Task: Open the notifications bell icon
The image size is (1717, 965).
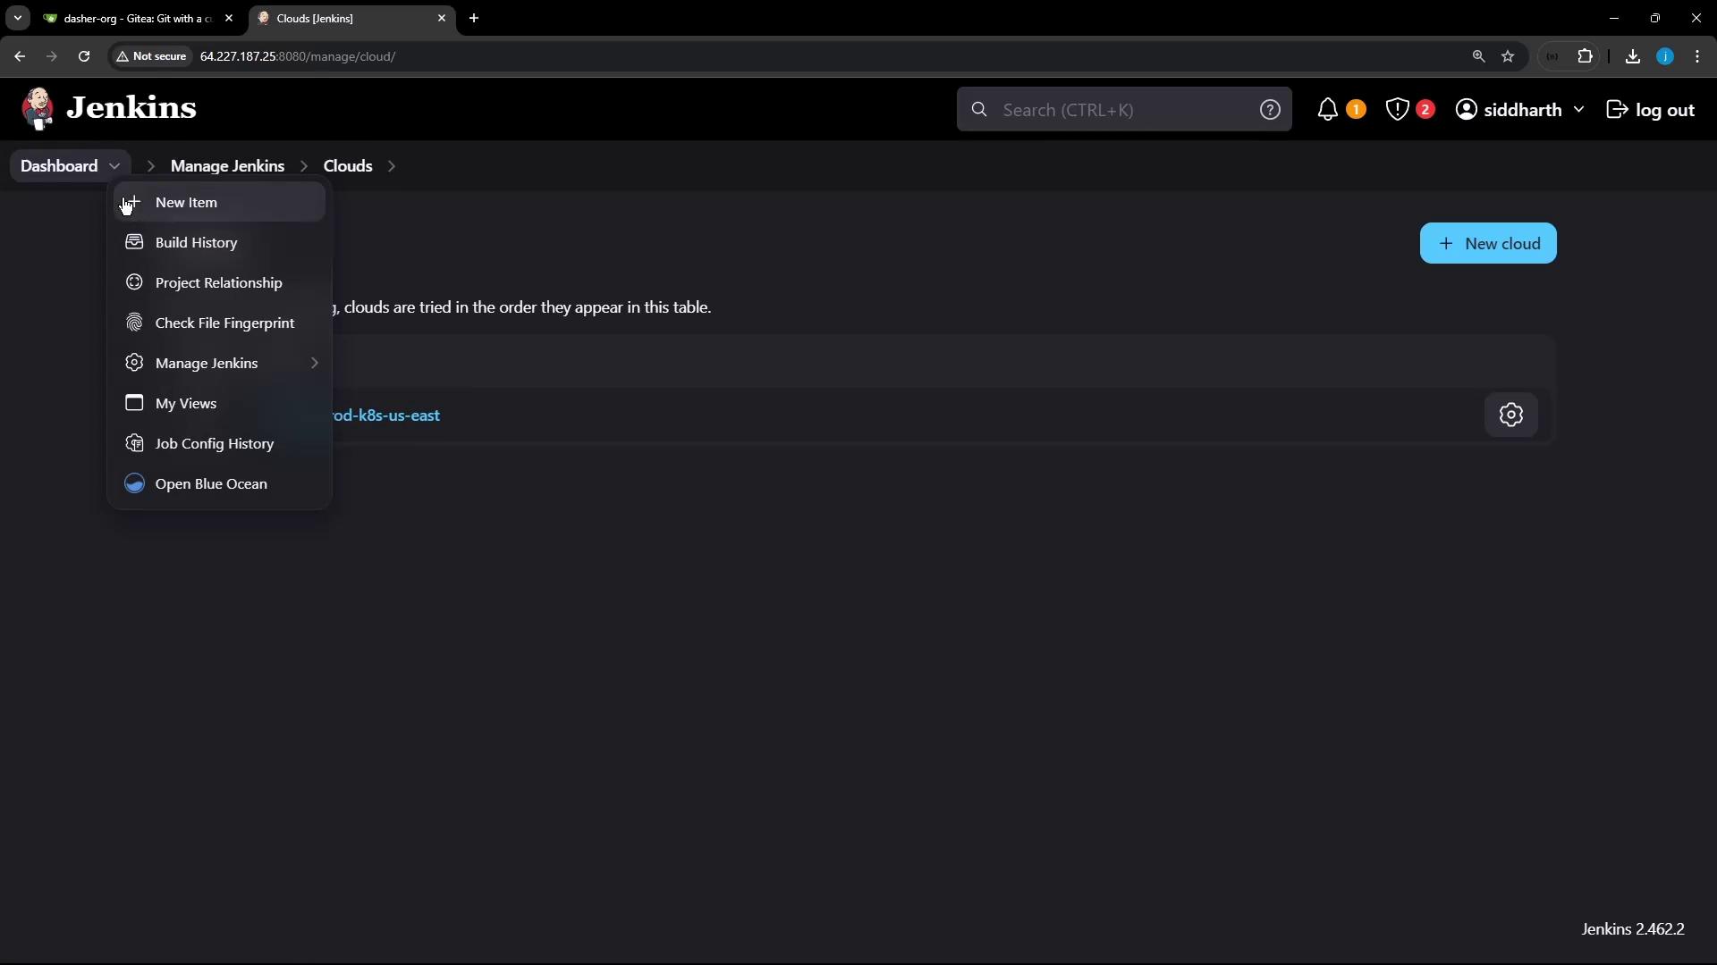Action: [x=1328, y=110]
